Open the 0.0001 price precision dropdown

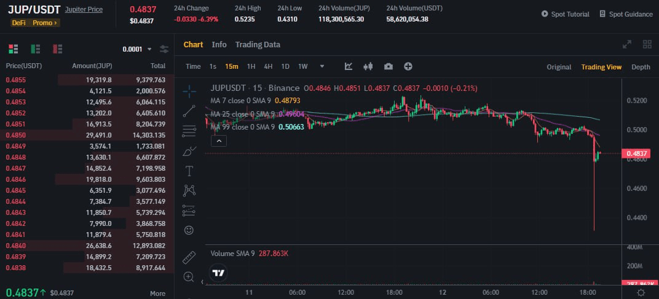137,49
